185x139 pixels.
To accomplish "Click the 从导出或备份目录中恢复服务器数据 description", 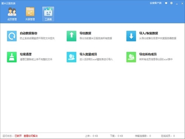I will tap(158, 38).
